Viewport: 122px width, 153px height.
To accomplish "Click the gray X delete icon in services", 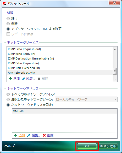I will click(x=39, y=79).
